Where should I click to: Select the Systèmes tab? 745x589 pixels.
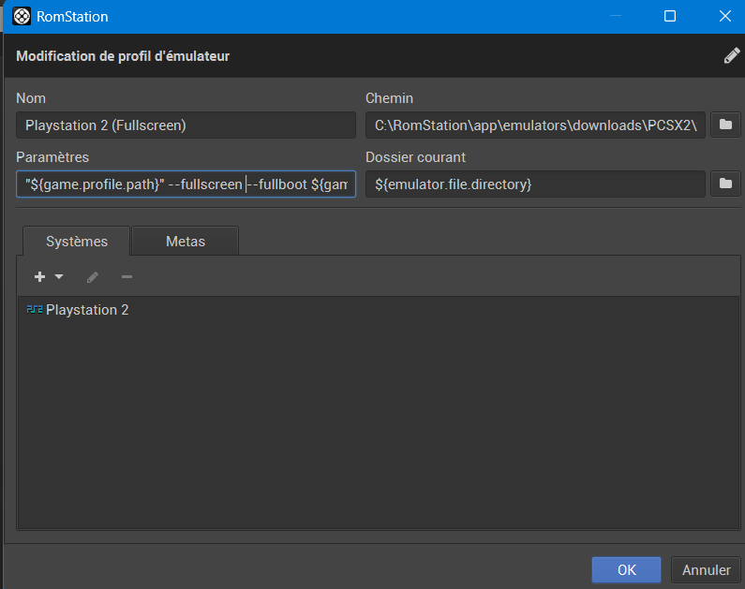pos(77,242)
